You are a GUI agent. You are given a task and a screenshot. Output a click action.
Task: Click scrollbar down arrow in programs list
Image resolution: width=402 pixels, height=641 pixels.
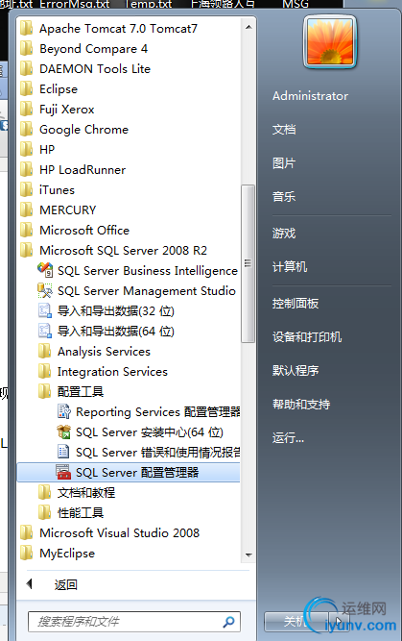[248, 555]
